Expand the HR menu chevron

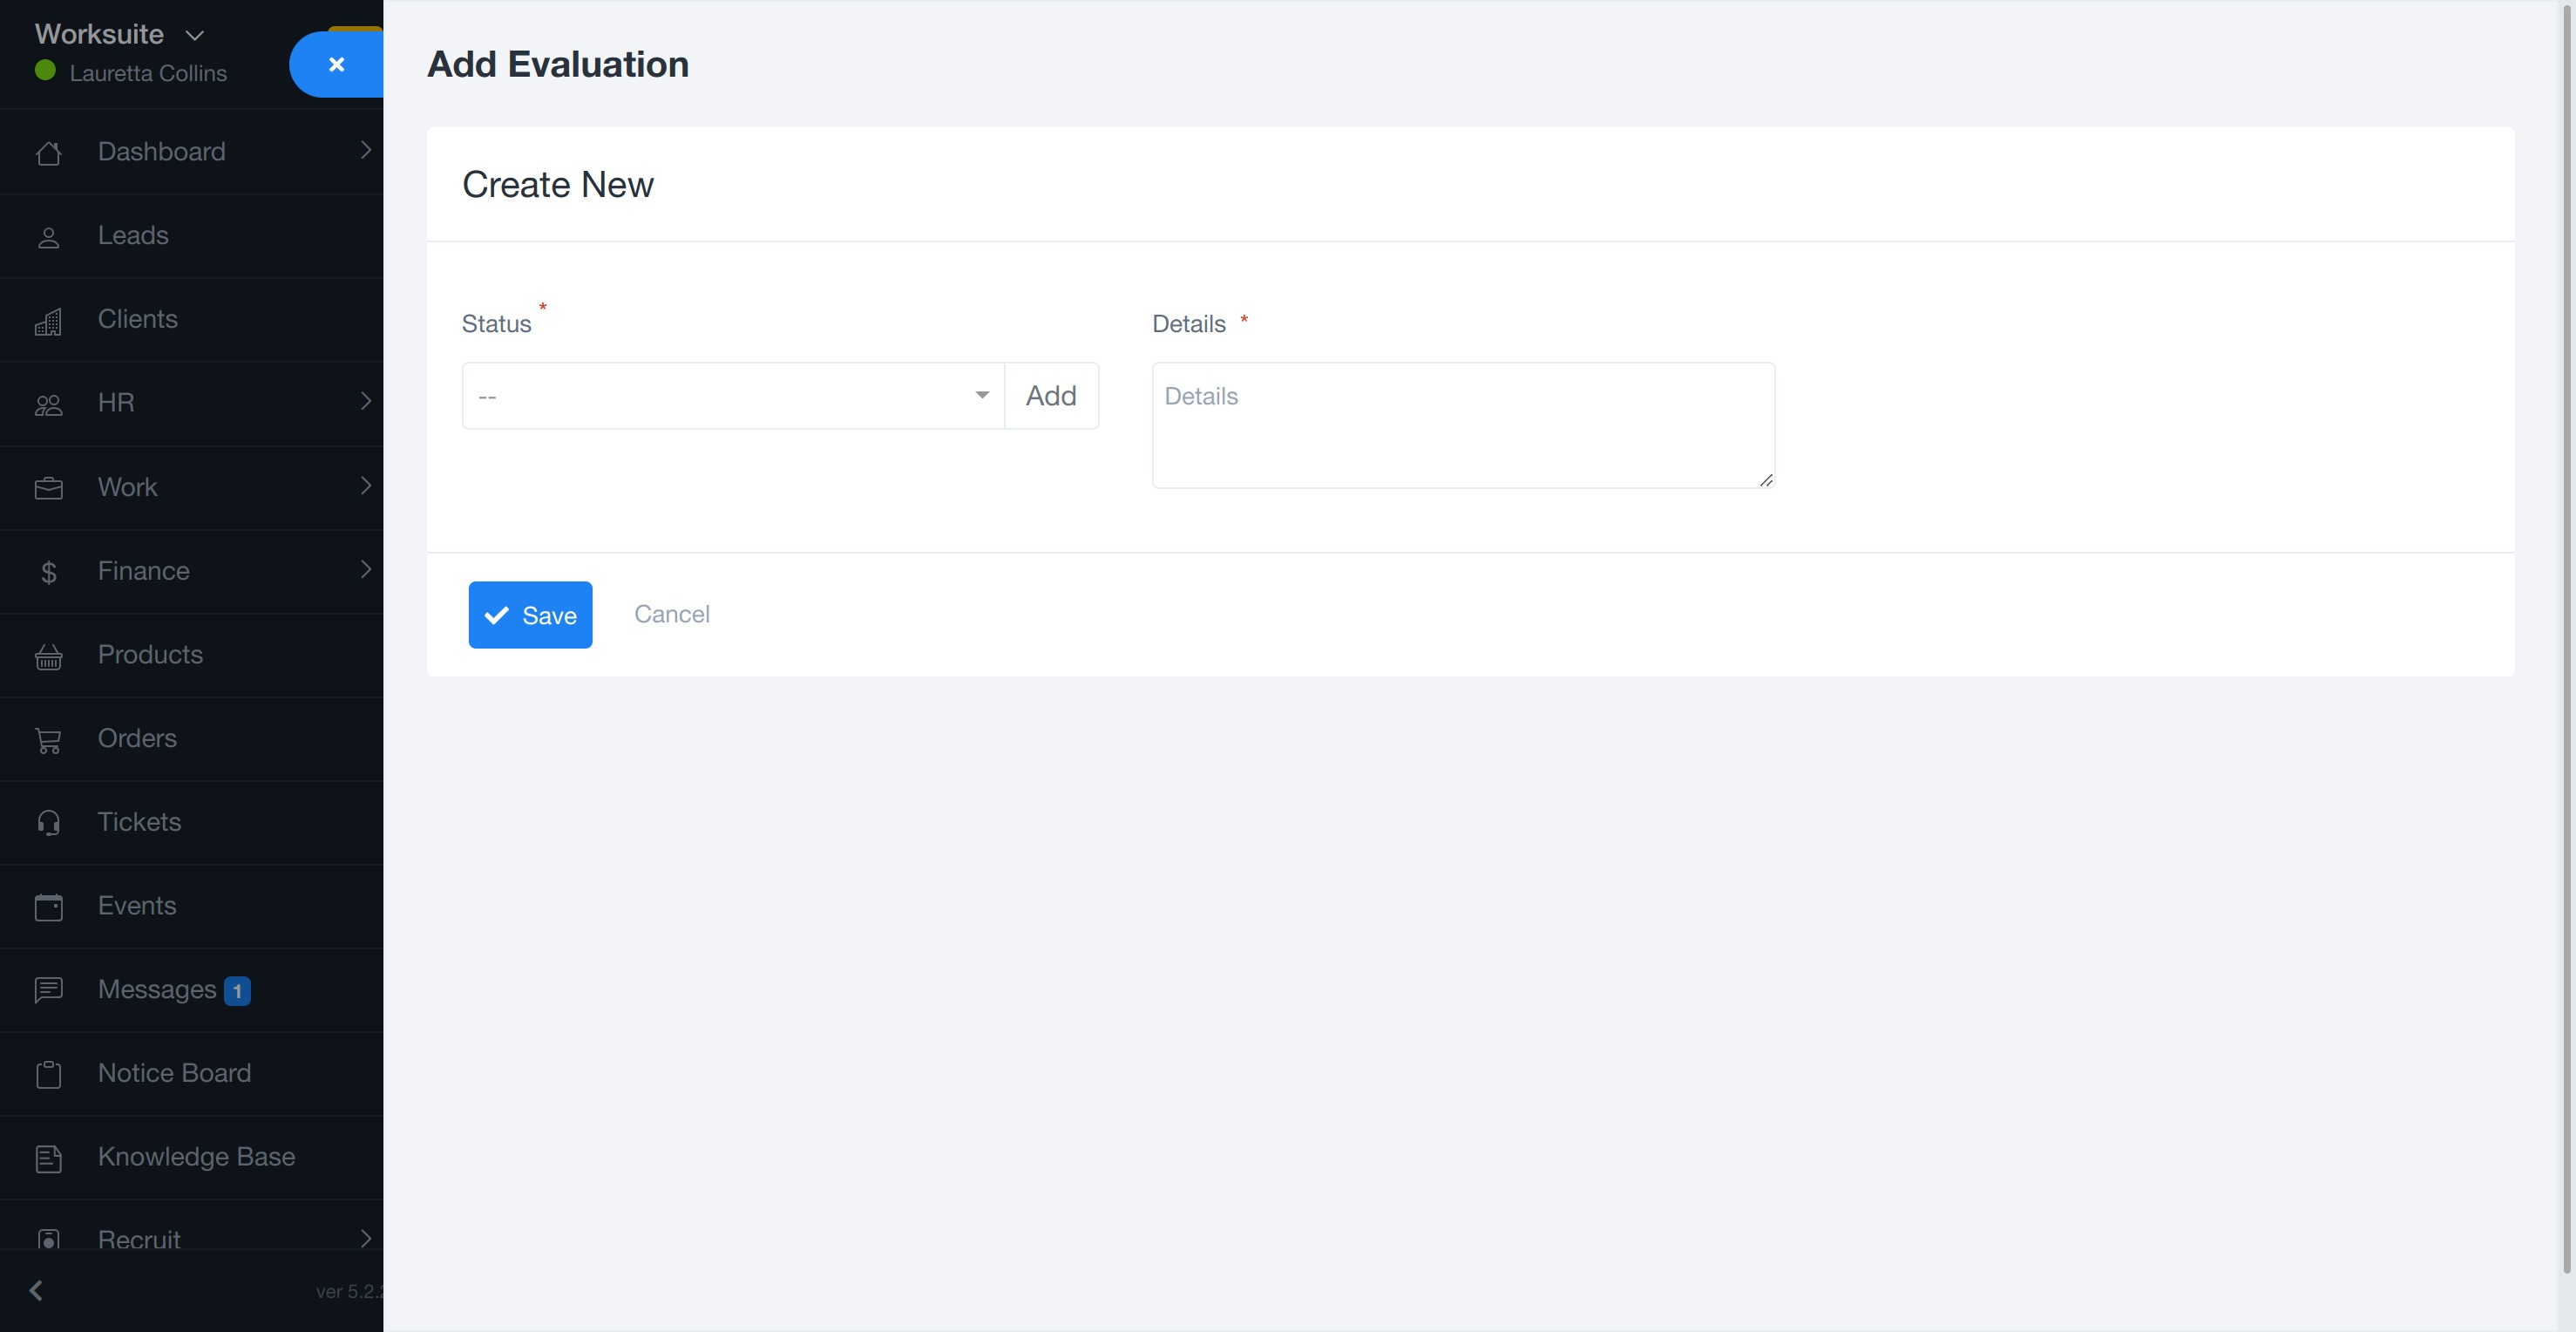[x=365, y=402]
